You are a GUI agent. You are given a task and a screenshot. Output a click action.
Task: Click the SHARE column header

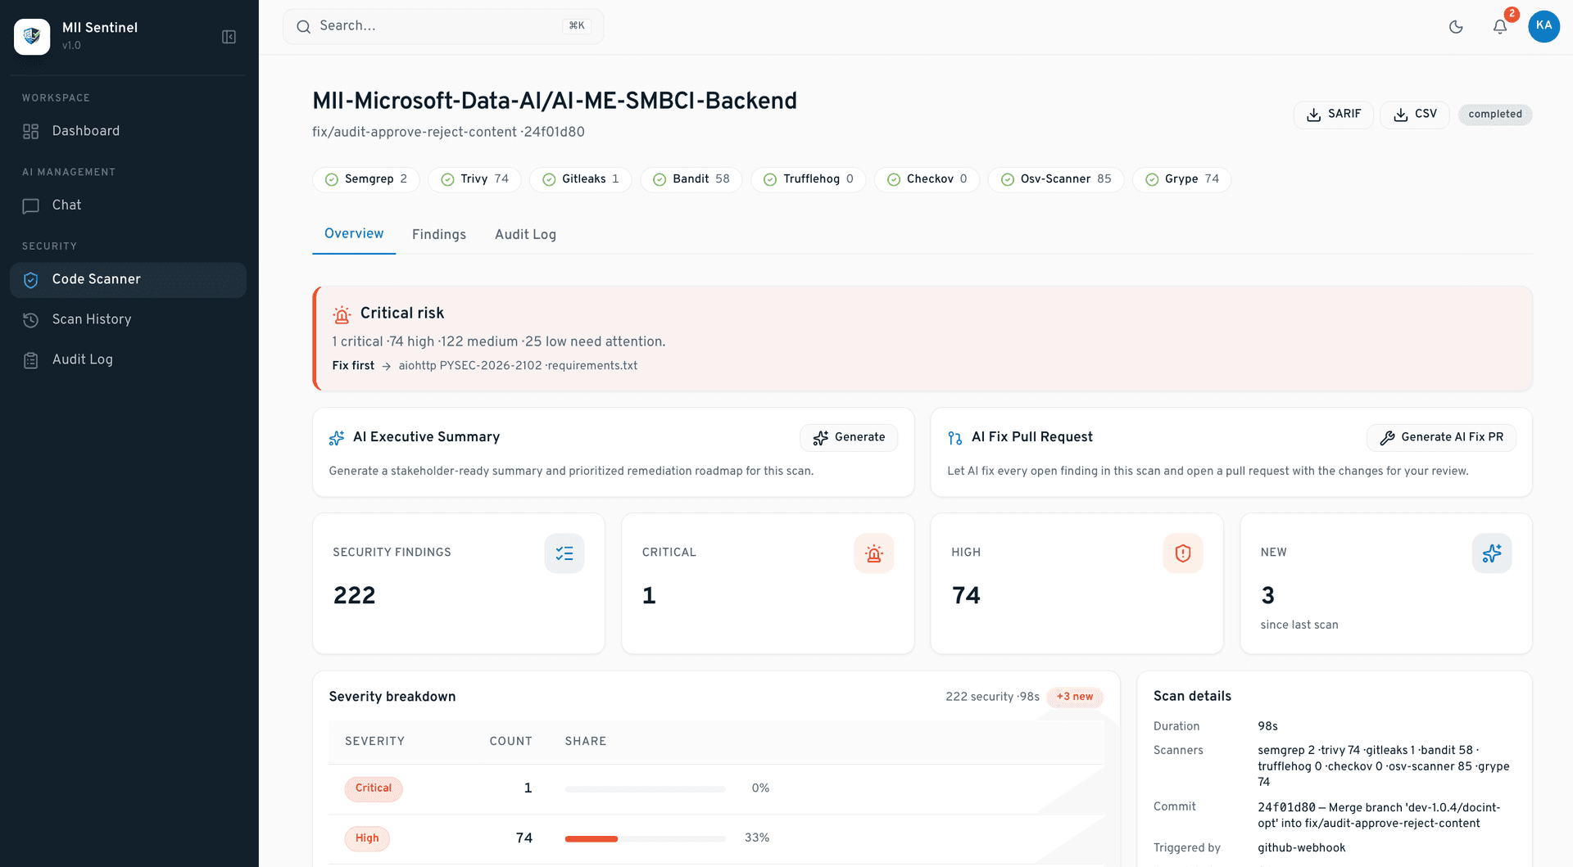[x=586, y=742]
